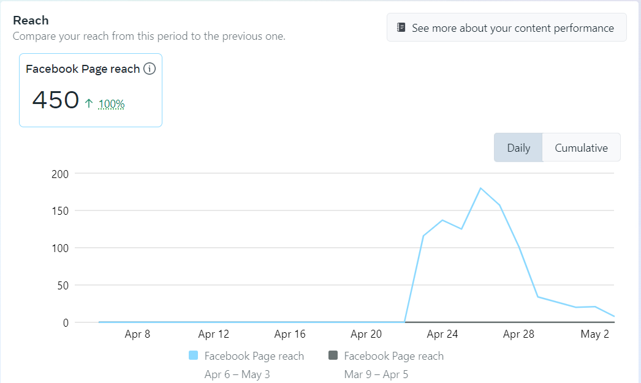Click the light blue legend swatch
Viewport: 641px width, 383px height.
point(194,355)
